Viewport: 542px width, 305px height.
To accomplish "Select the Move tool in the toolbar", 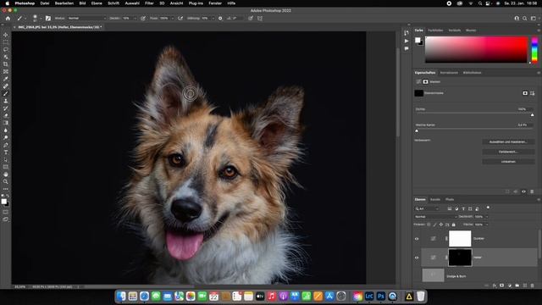I will point(6,35).
